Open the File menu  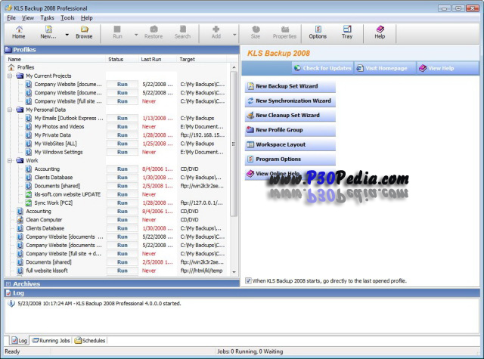(x=11, y=18)
